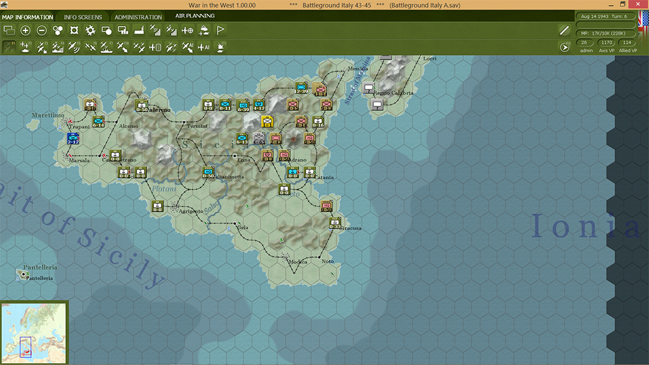The width and height of the screenshot is (649, 365).
Task: Select the F2 air mode icon
Action: pos(25,47)
